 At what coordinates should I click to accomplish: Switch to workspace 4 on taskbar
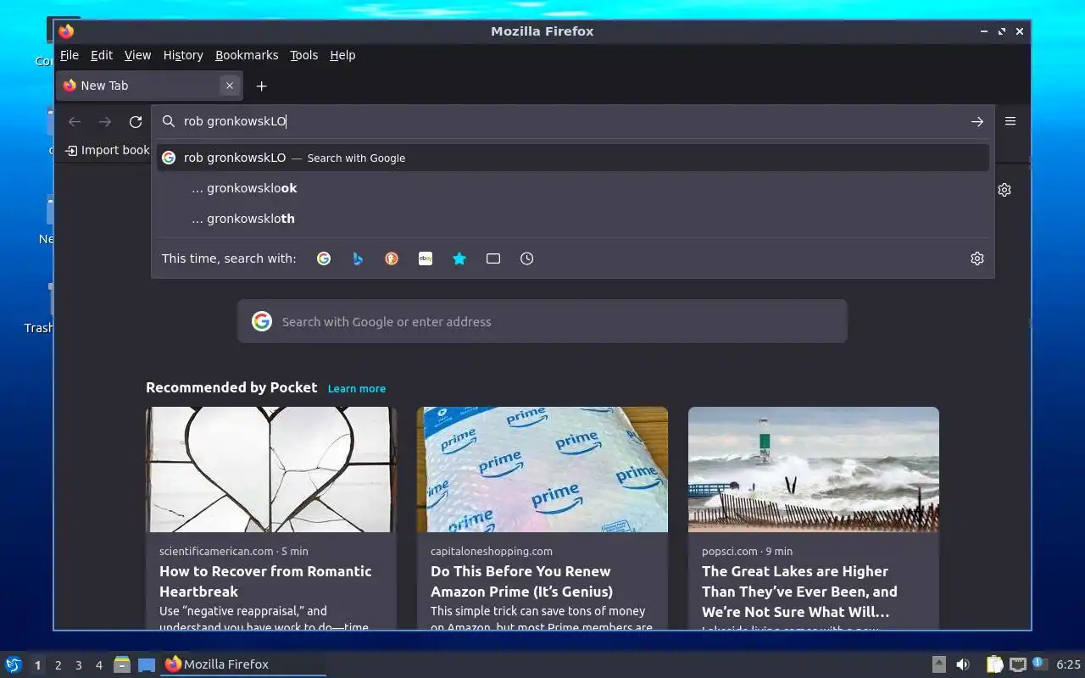click(99, 665)
